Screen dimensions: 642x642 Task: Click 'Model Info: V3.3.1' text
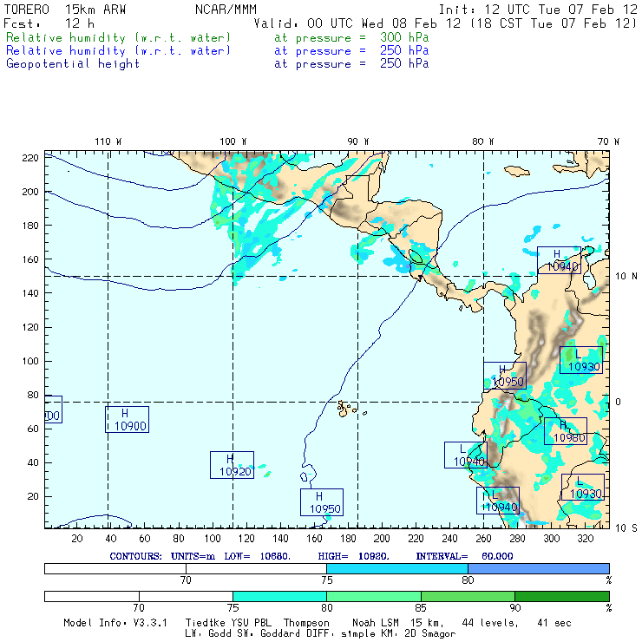115,623
